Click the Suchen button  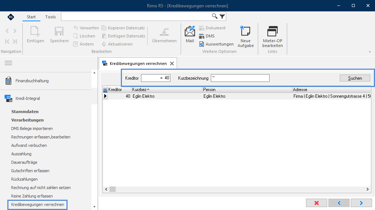[x=355, y=78]
